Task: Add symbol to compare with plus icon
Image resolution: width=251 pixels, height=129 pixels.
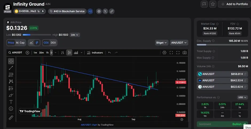Action: coord(28,53)
